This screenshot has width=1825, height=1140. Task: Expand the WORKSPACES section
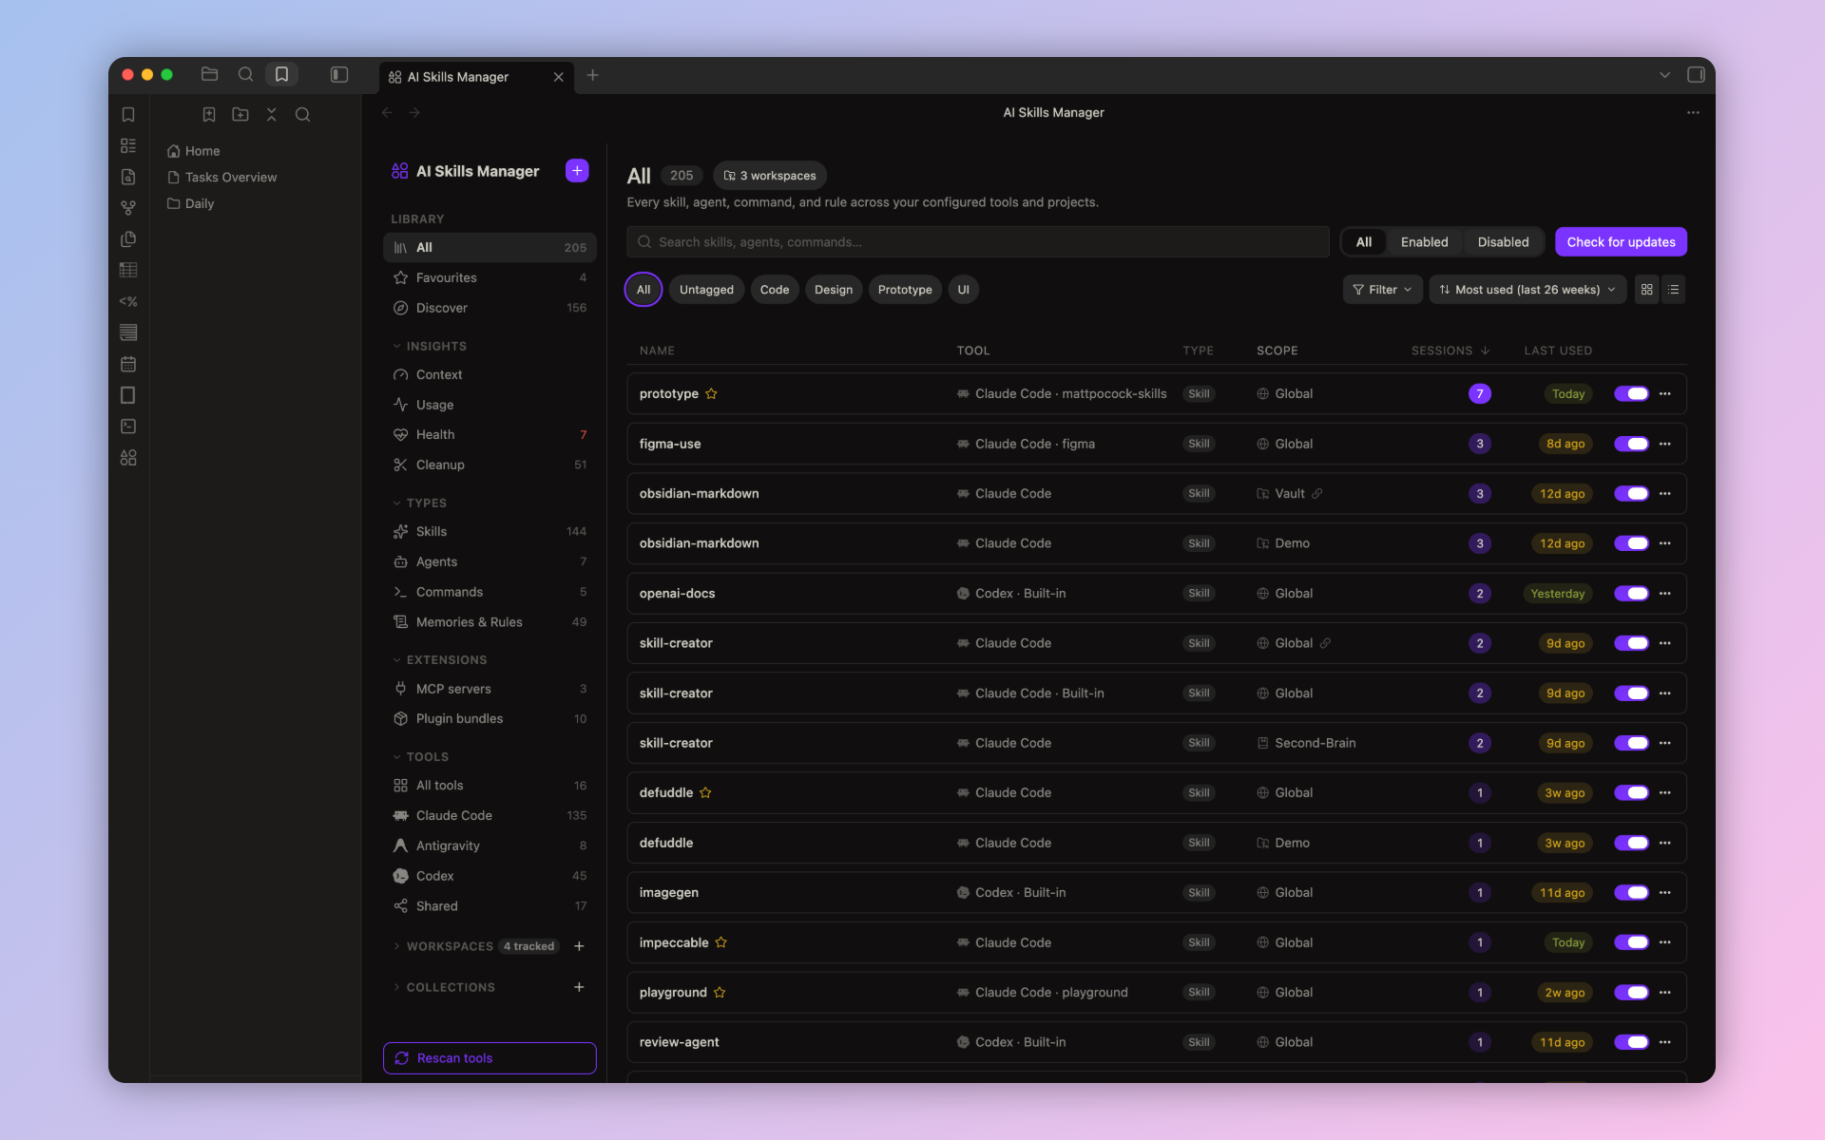[x=443, y=946]
